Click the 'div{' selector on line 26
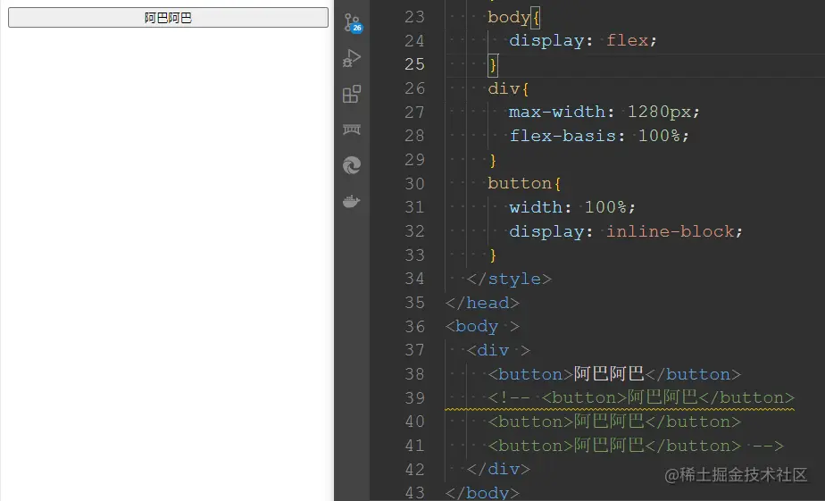Image resolution: width=825 pixels, height=501 pixels. [x=508, y=88]
